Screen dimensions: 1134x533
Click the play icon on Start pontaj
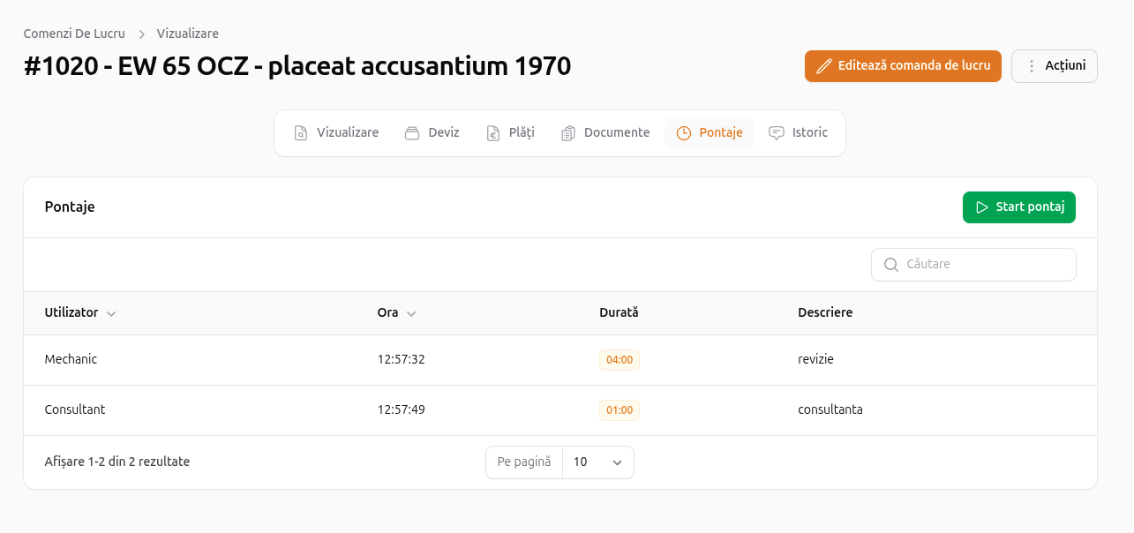point(981,207)
